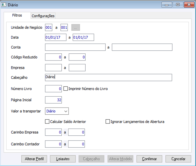Check Calcular Saldo Anterior
The width and height of the screenshot is (196, 166).
[x=47, y=121]
